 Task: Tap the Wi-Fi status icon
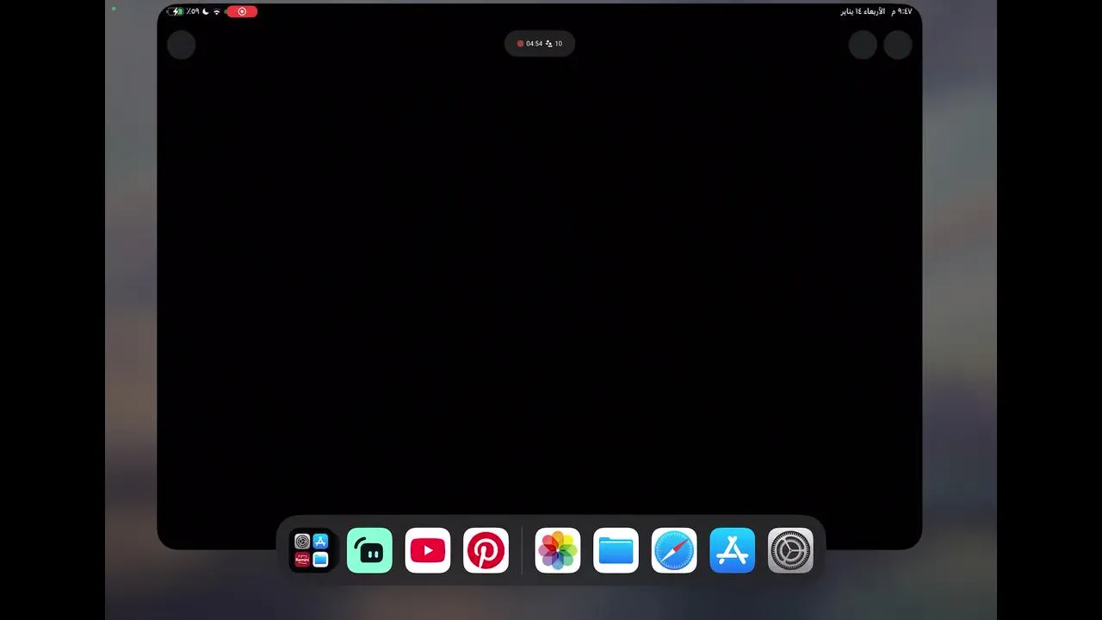coord(217,11)
